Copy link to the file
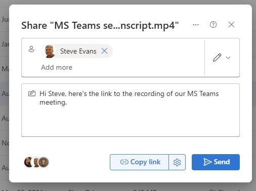256x191 pixels. 139,162
